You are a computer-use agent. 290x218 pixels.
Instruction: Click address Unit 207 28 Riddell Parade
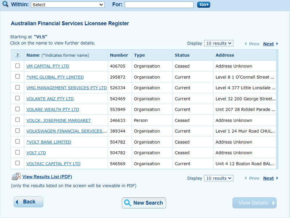pyautogui.click(x=245, y=110)
